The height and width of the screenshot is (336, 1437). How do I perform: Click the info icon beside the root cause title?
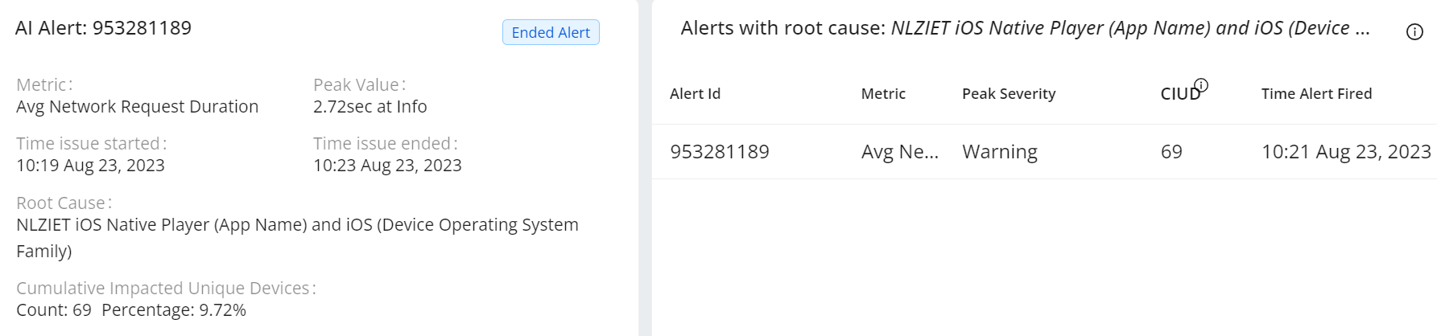click(1414, 32)
